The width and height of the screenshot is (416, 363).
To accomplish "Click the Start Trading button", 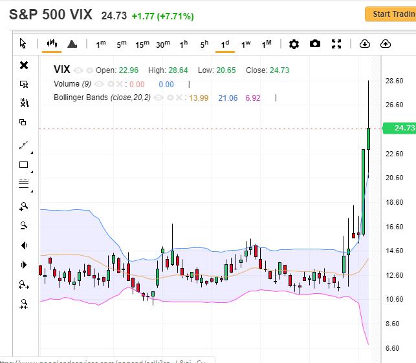I will click(x=391, y=14).
